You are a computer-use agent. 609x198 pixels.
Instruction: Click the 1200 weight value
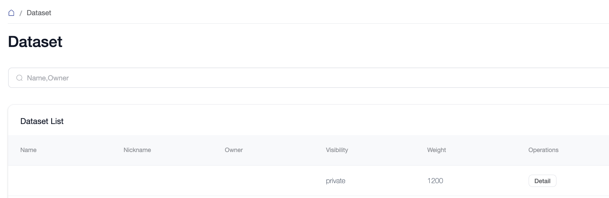click(x=435, y=181)
